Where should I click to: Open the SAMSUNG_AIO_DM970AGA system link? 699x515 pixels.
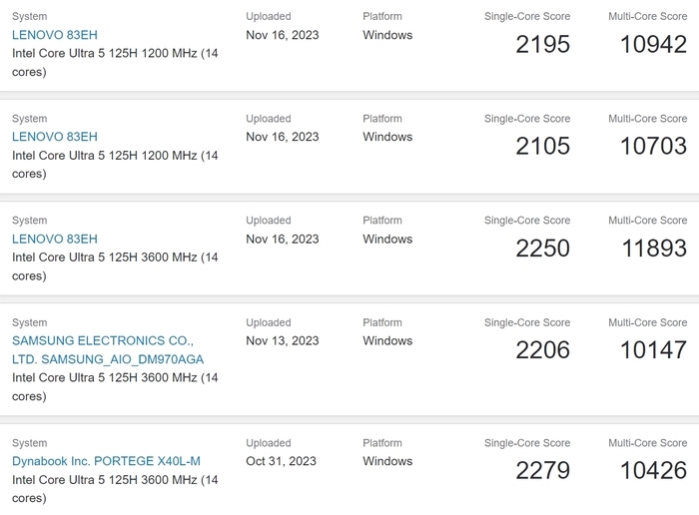tap(108, 350)
